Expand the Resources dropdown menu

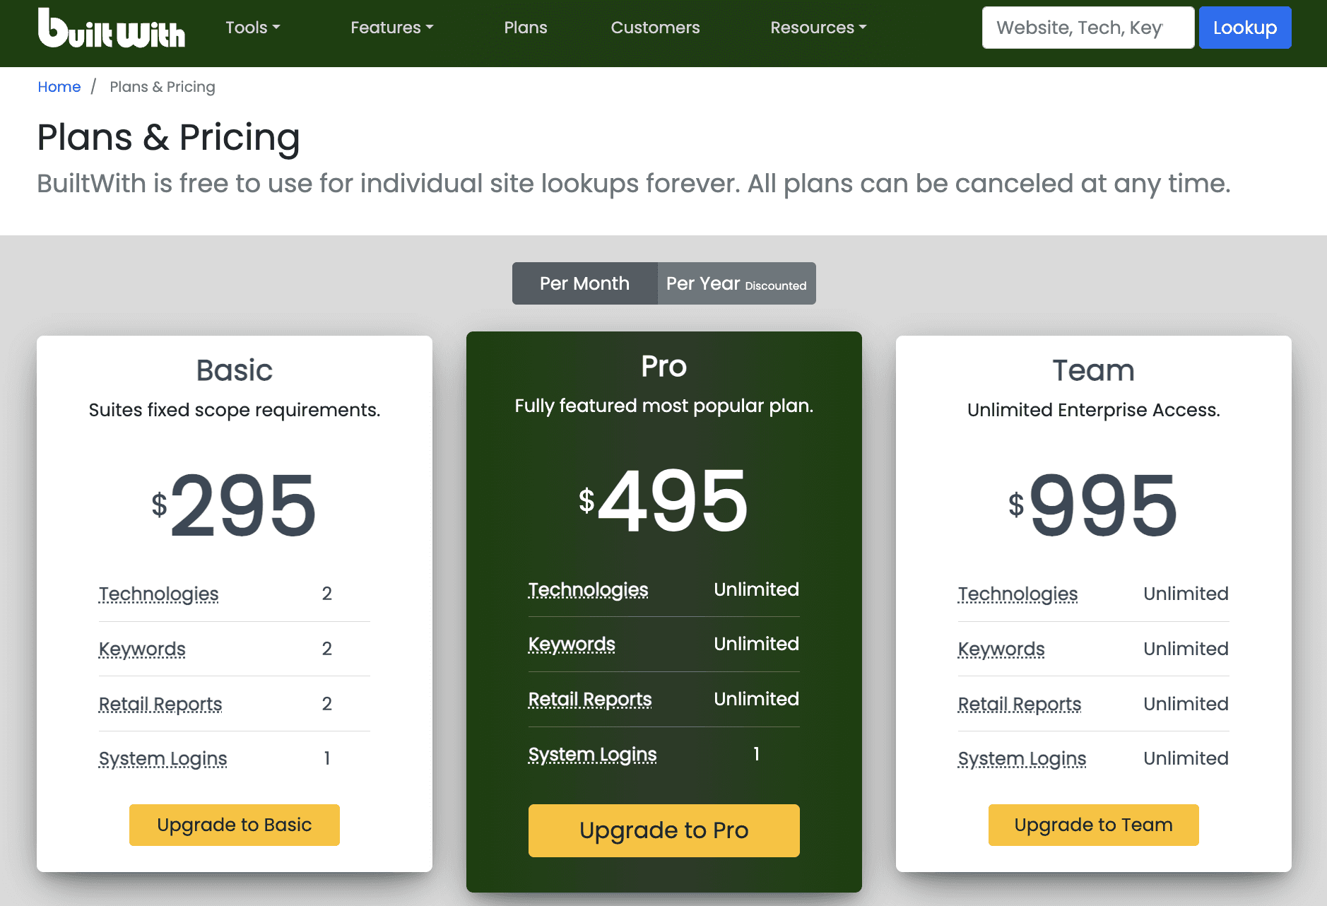click(818, 28)
